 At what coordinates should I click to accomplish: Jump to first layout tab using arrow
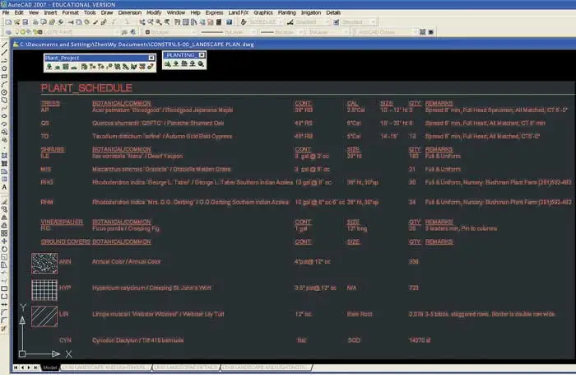tap(16, 367)
